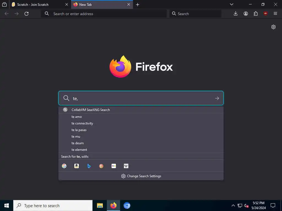Open new tab personalize gear icon

tap(273, 27)
